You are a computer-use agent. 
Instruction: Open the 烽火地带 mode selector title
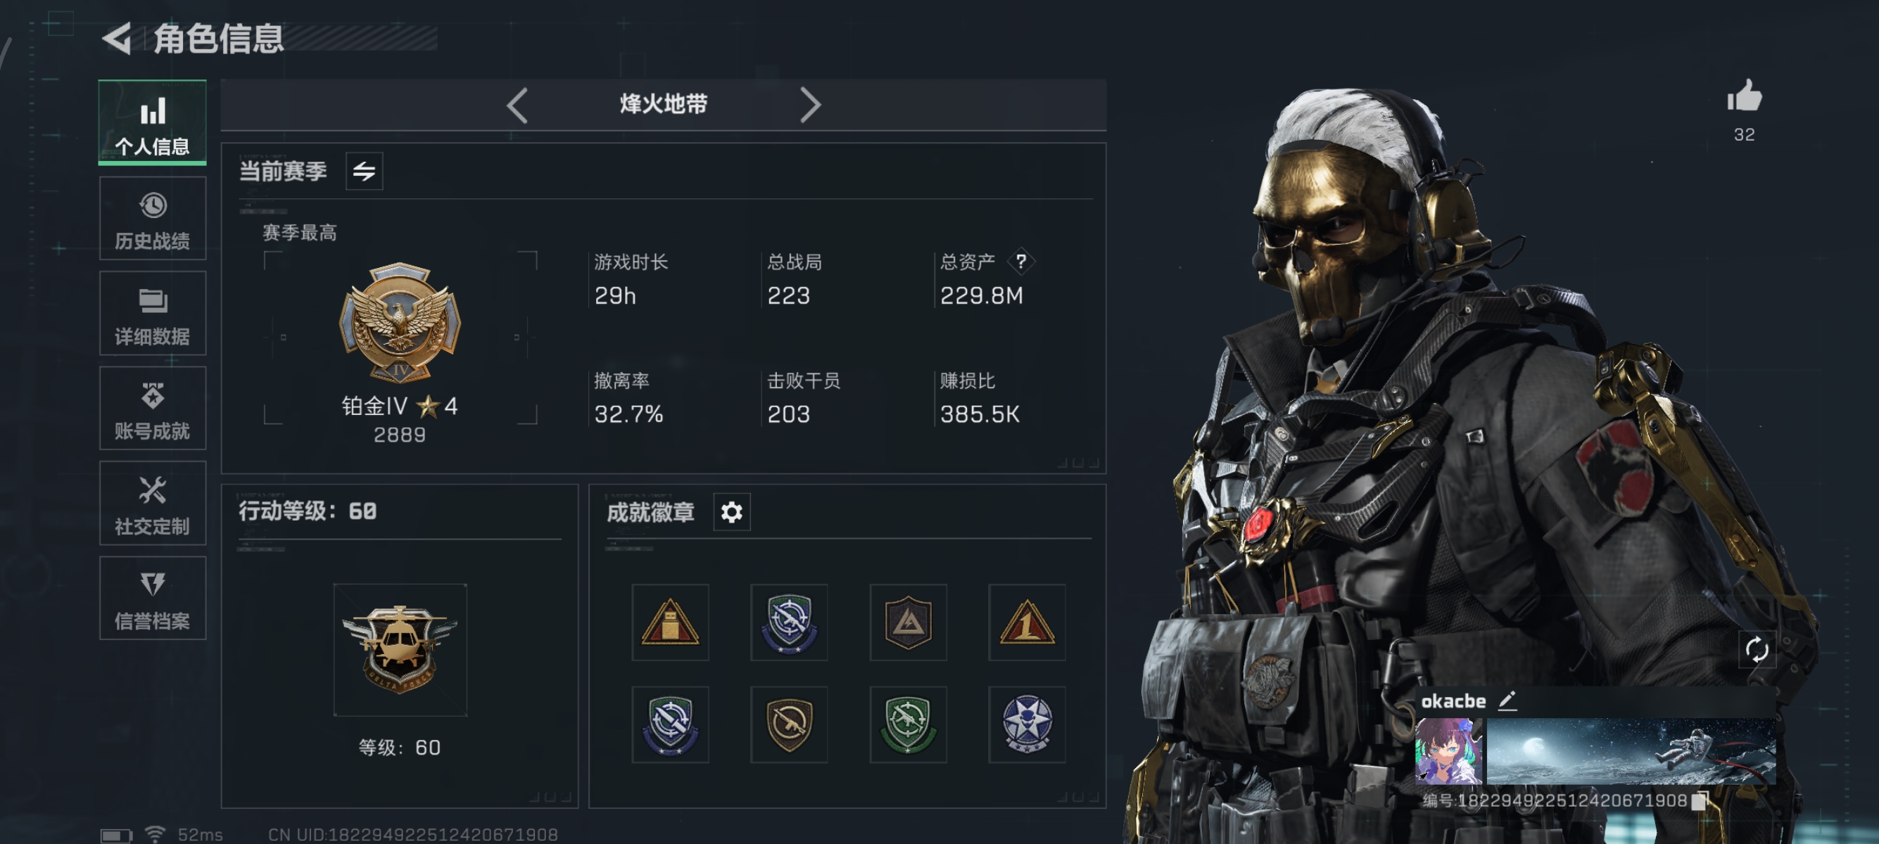[x=663, y=104]
